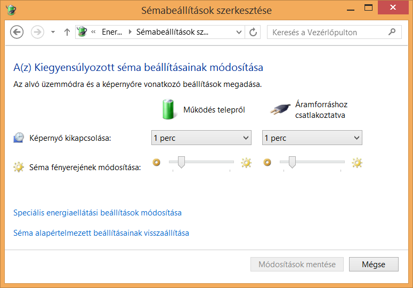
Task: Click the bright sun icon for plugged-in slider
Action: (357, 163)
